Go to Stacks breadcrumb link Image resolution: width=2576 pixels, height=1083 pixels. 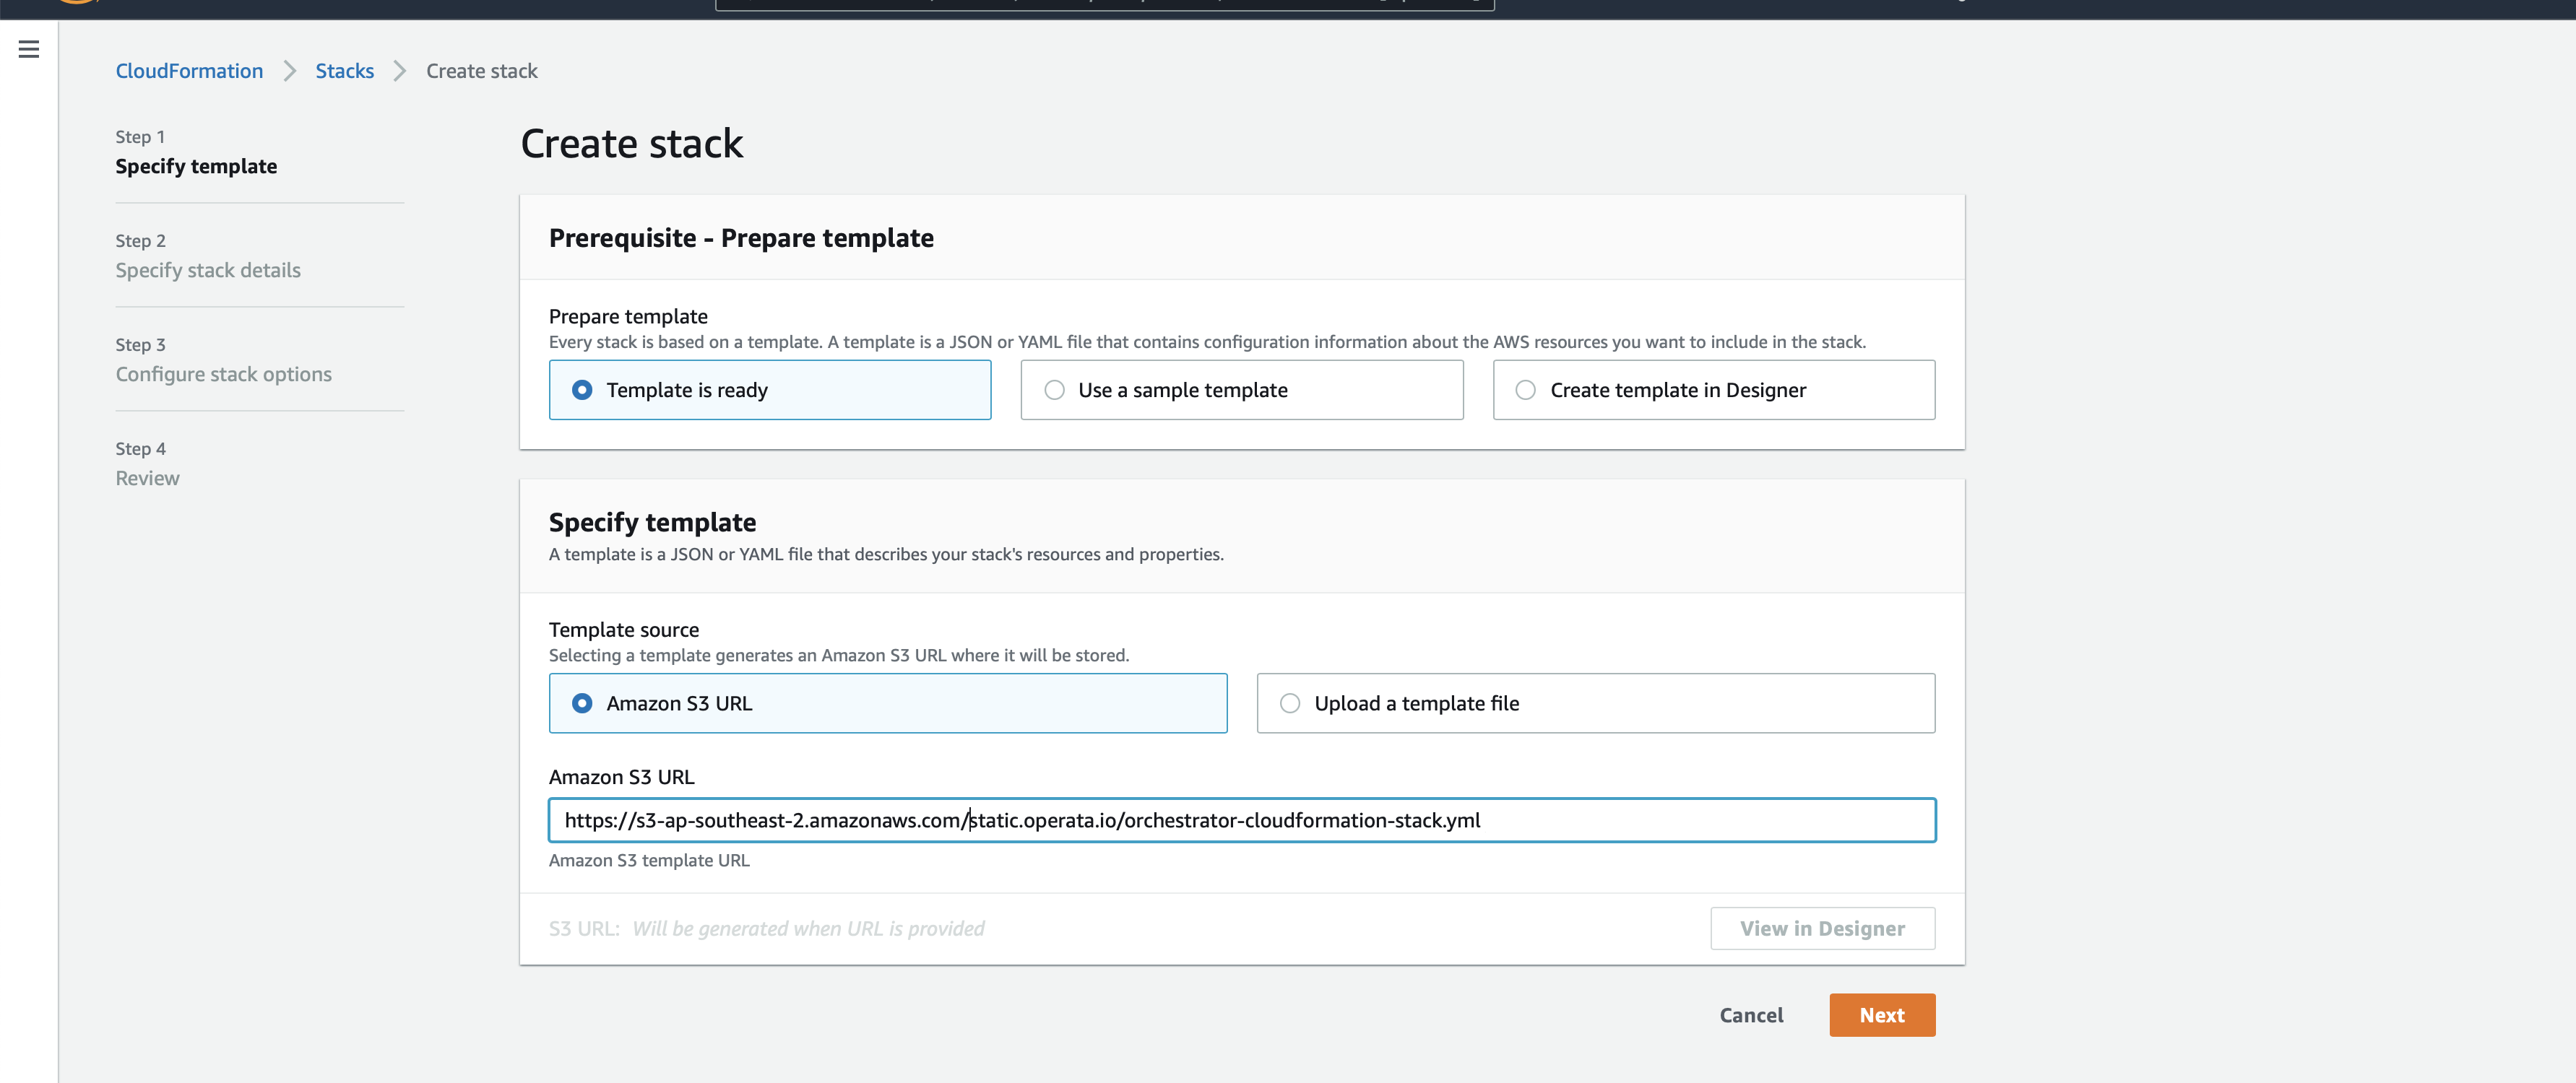coord(344,71)
